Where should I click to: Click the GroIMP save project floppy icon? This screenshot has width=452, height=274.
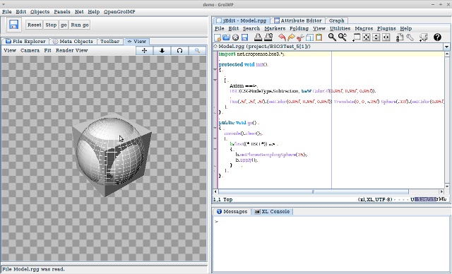pos(13,25)
